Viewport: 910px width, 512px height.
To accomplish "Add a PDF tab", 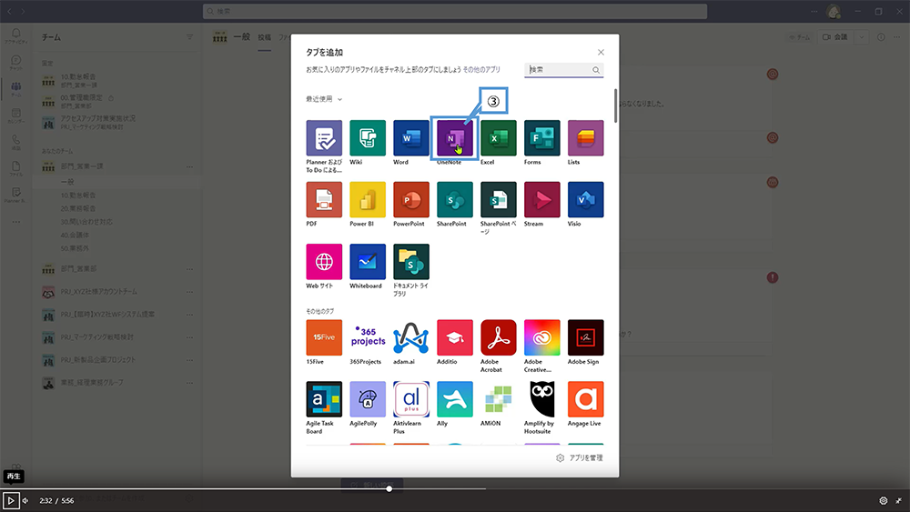I will [324, 199].
